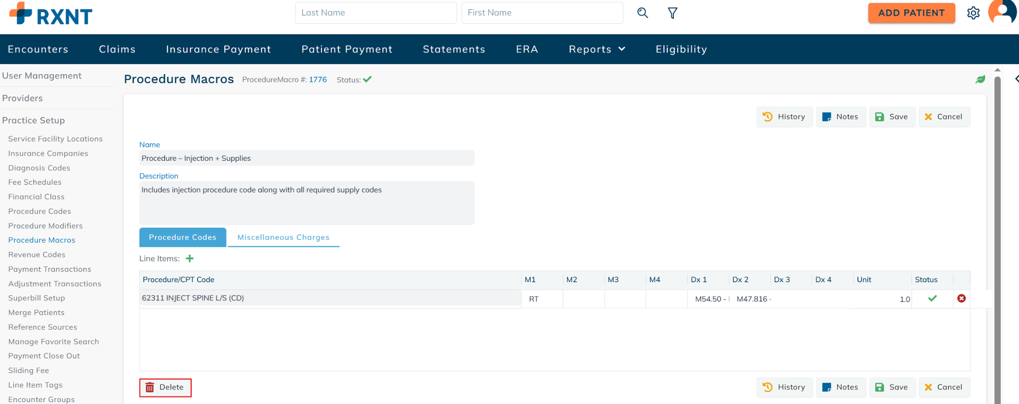Toggle the status checkmark for 62311 row
Viewport: 1019px width, 404px height.
(x=932, y=299)
